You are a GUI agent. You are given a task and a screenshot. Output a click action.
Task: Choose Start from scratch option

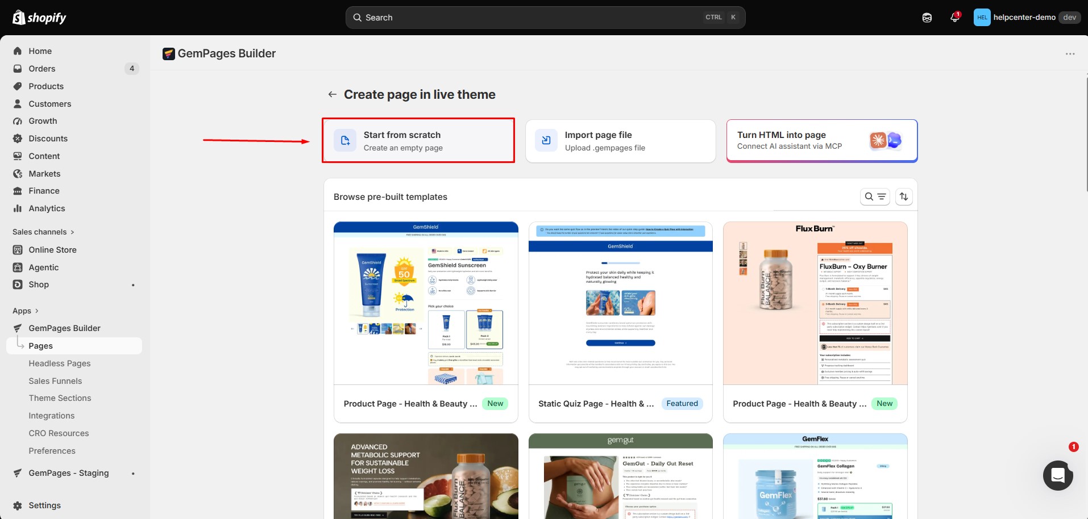point(418,141)
